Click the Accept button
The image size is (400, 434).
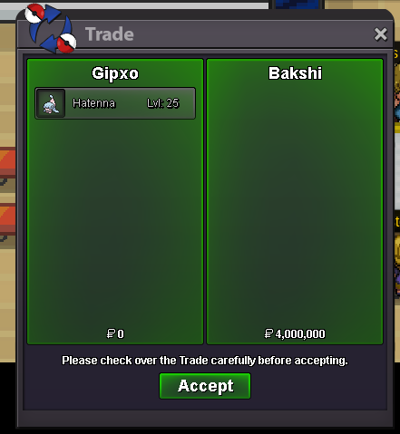point(205,386)
